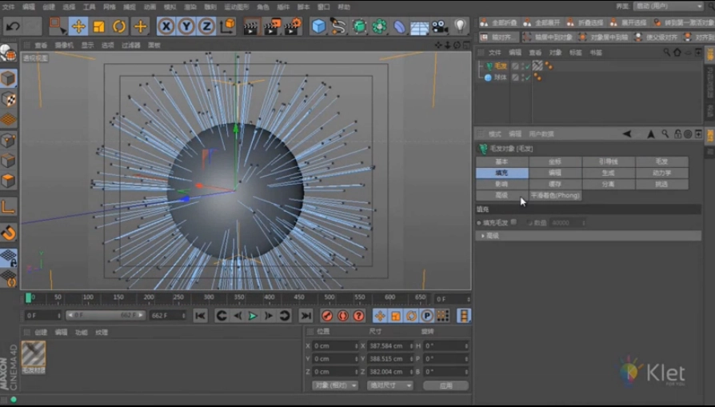The height and width of the screenshot is (407, 715).
Task: Add a Cube primitive object
Action: [318, 26]
